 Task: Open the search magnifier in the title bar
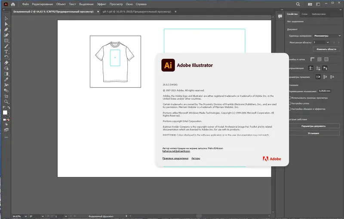click(x=298, y=4)
